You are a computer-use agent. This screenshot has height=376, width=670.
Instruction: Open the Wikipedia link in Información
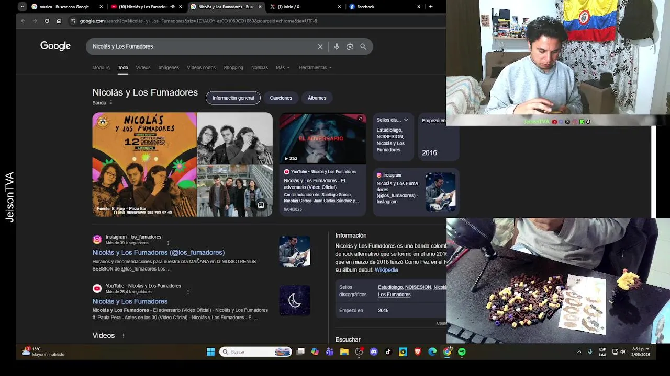click(x=386, y=270)
